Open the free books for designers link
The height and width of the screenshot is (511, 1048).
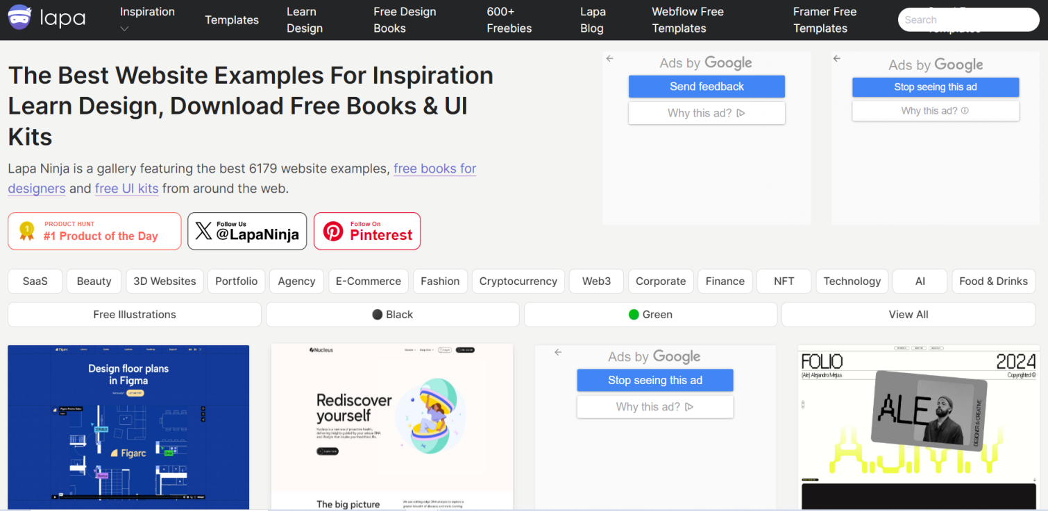click(x=434, y=168)
